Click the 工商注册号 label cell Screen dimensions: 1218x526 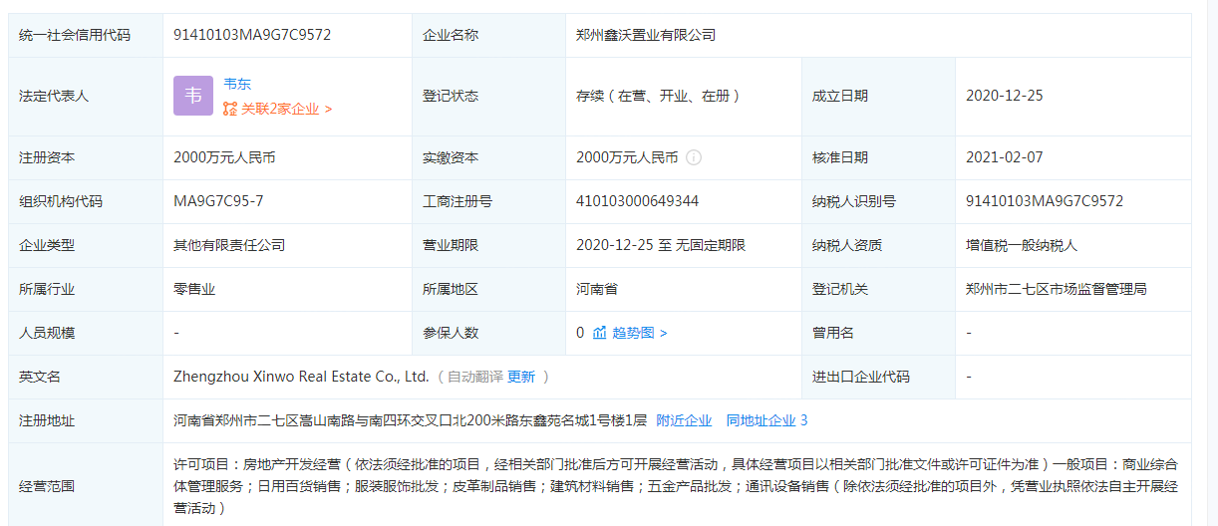point(488,201)
